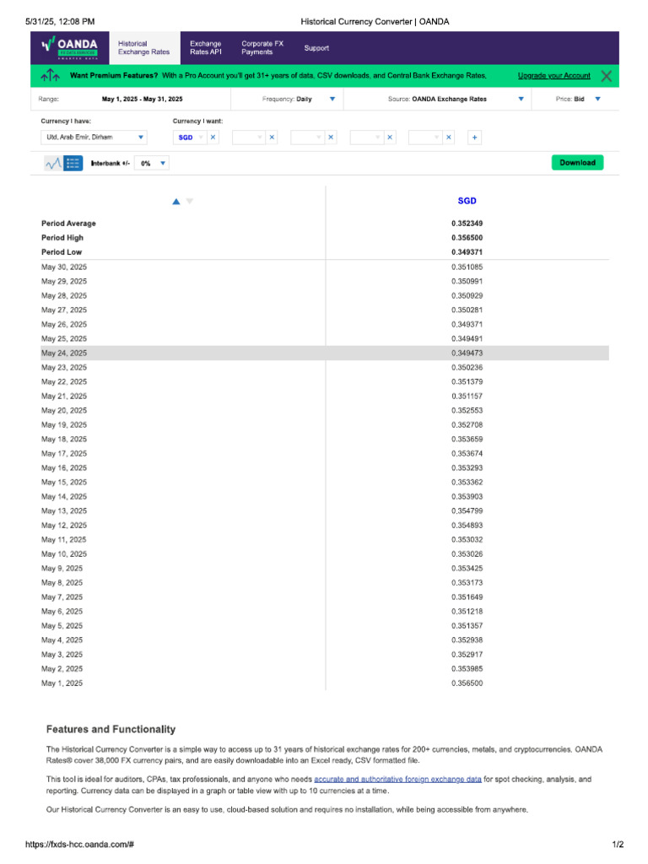
Task: Select the May 24, 2025 row
Action: tap(324, 353)
